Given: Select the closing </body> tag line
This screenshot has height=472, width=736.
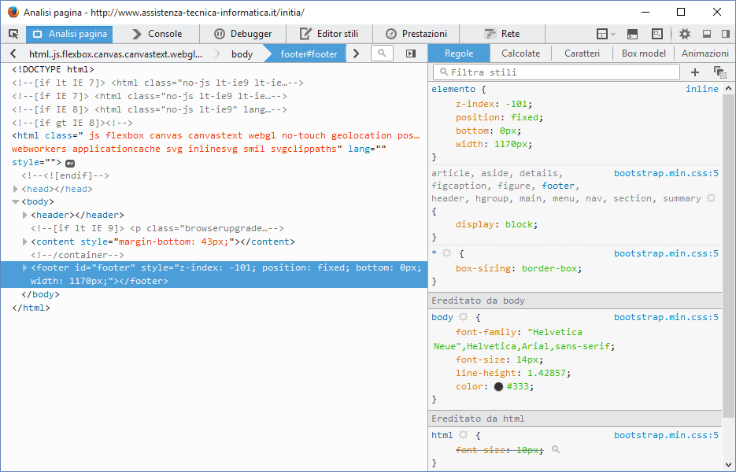Looking at the screenshot, I should click(40, 295).
